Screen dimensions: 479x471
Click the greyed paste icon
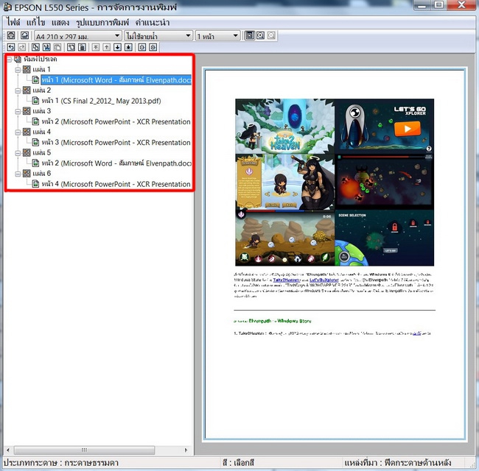tap(57, 47)
